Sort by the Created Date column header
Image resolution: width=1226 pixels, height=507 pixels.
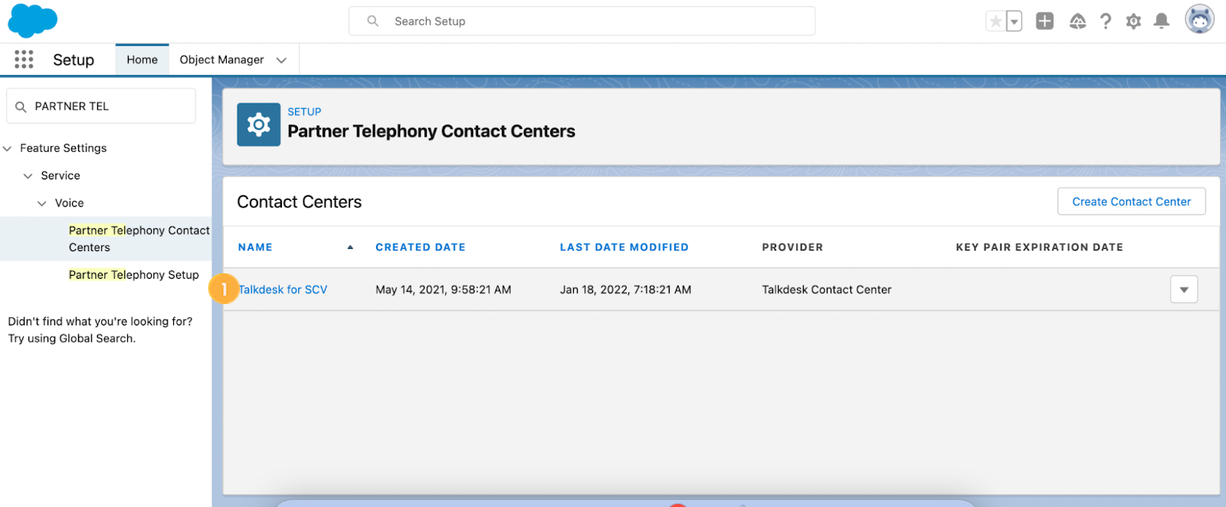420,247
